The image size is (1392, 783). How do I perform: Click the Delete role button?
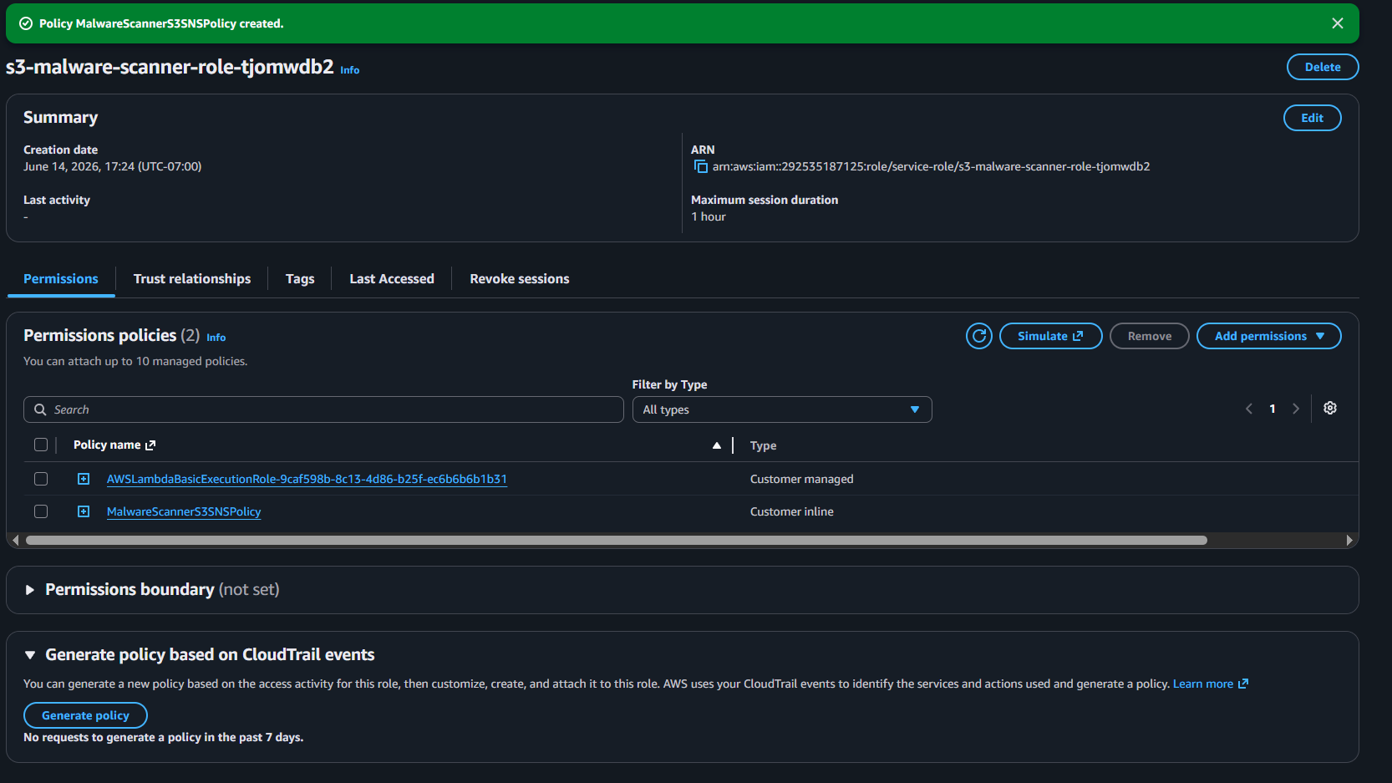tap(1323, 67)
